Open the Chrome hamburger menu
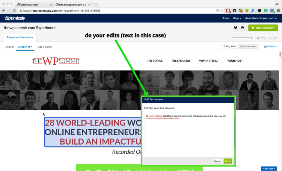 pos(278,10)
